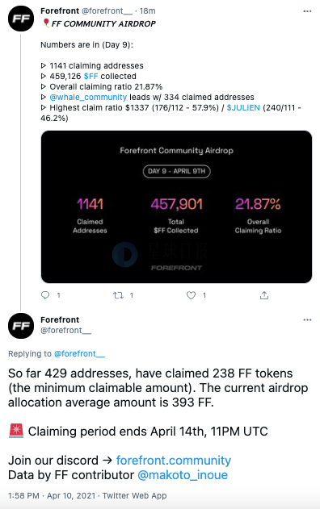
Task: Open the @whale_community mention
Action: click(x=88, y=98)
